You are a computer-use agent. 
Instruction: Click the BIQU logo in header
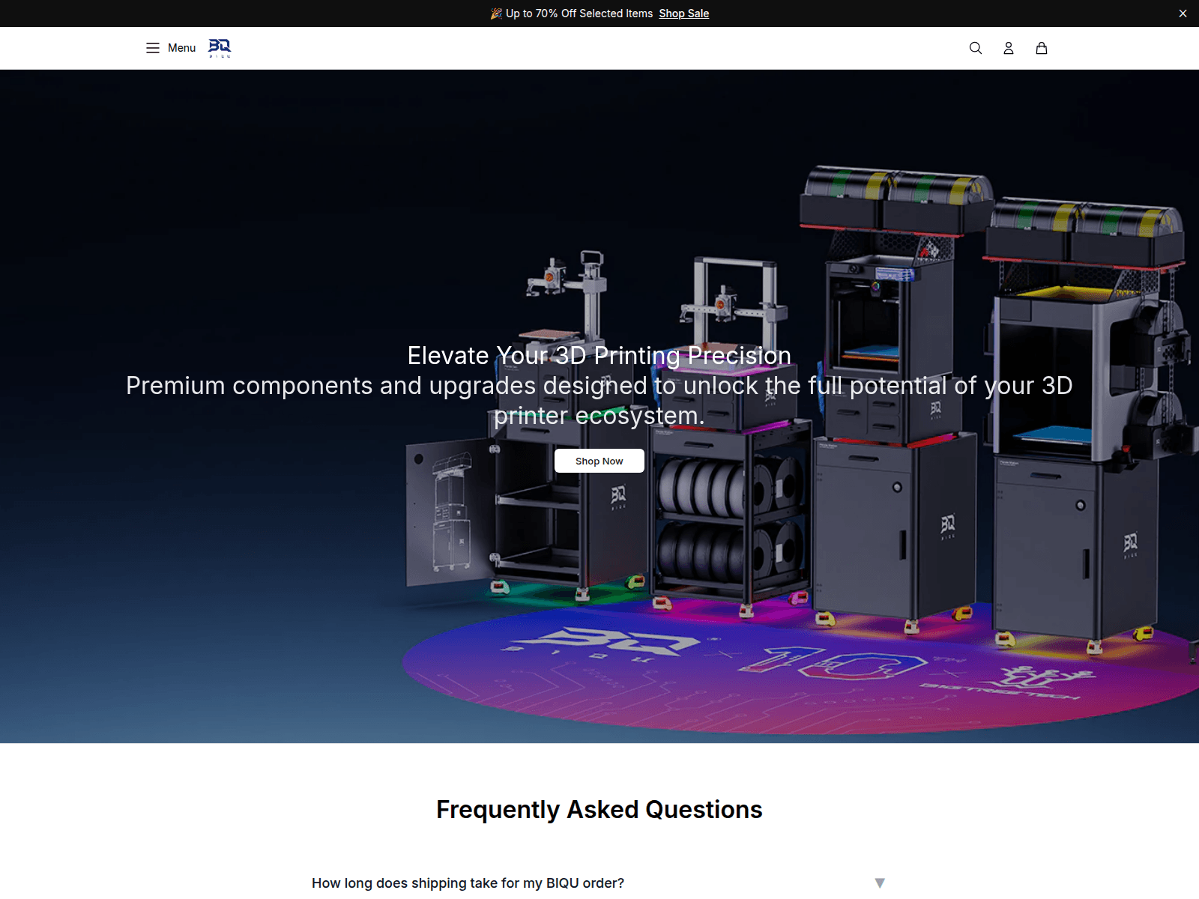(x=220, y=48)
